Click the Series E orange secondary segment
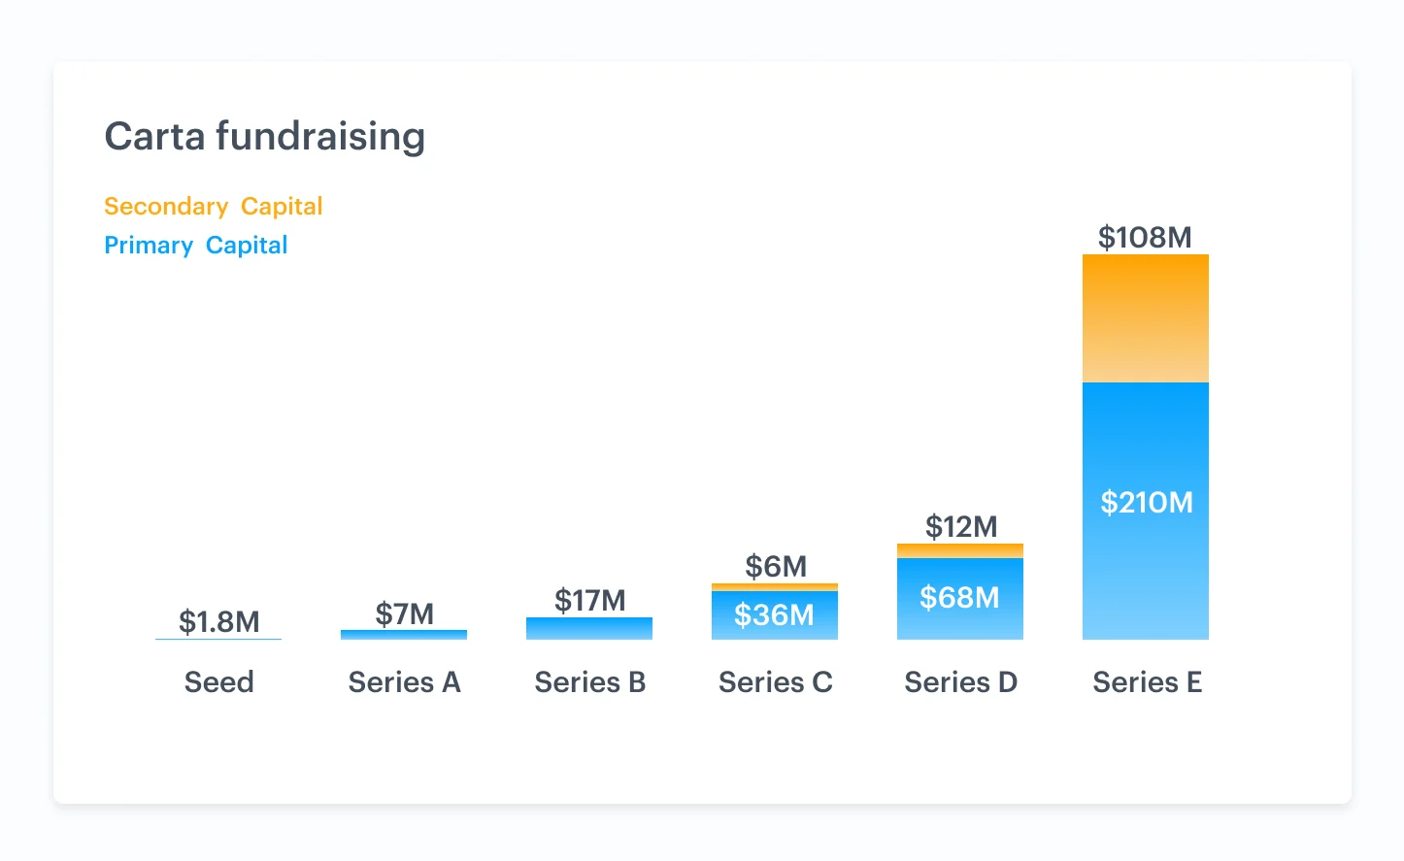The image size is (1404, 861). coord(1146,318)
